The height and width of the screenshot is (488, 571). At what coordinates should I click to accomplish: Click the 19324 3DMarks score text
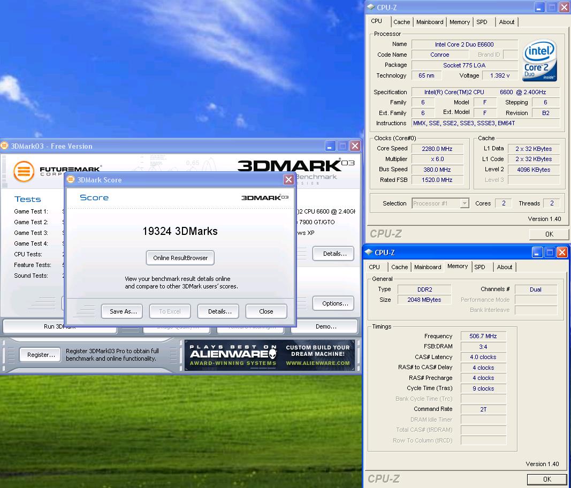pos(180,231)
